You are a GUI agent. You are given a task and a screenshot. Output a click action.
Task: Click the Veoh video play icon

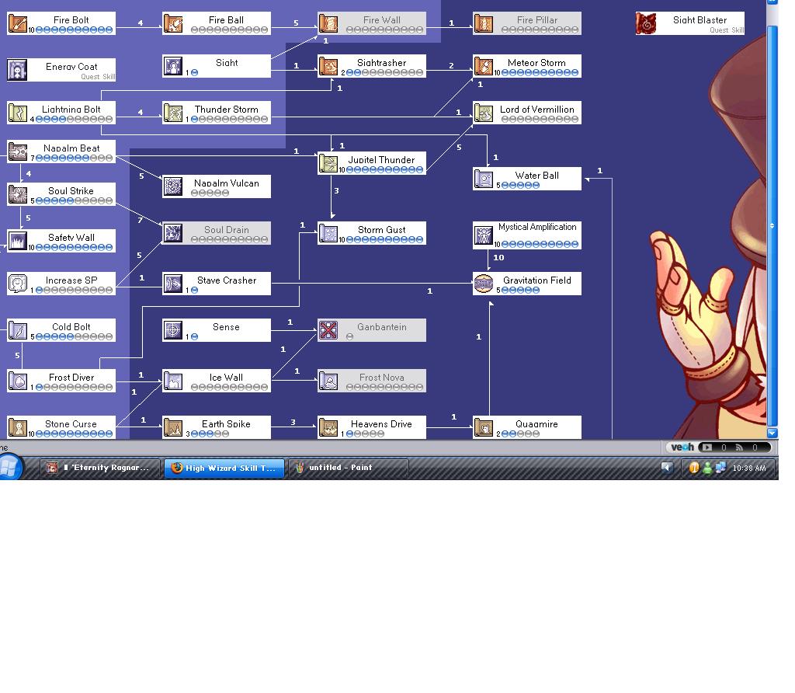coord(706,447)
